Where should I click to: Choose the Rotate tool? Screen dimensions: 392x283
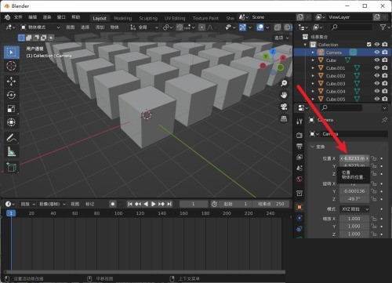click(x=11, y=95)
